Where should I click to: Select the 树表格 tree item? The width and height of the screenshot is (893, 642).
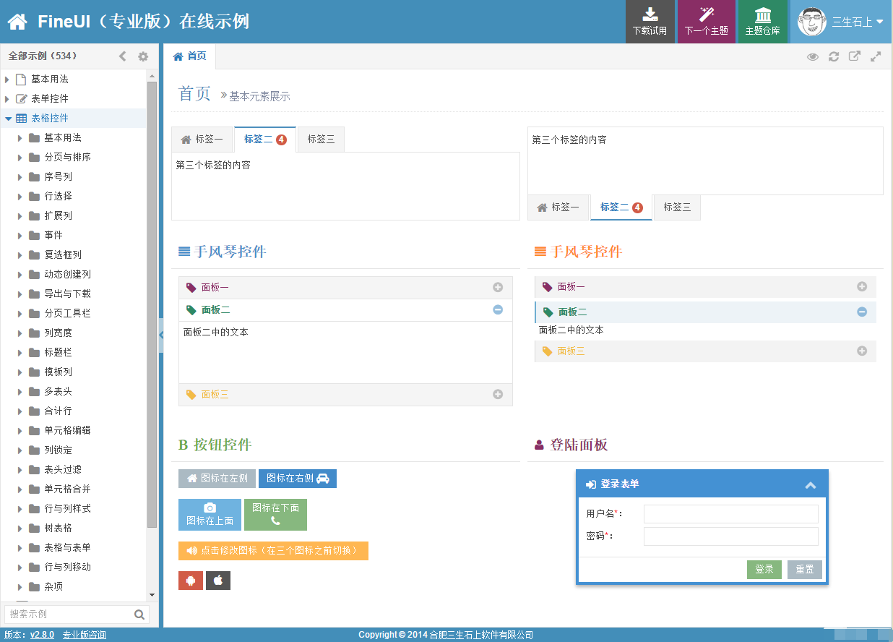click(73, 528)
